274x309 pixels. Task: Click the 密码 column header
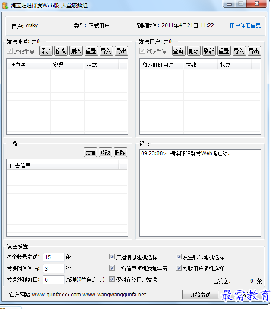click(x=67, y=65)
